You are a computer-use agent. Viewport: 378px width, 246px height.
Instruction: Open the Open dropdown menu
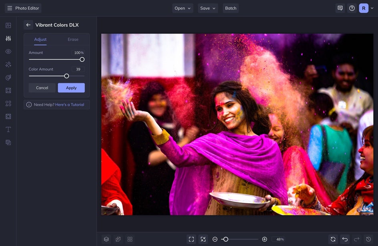[183, 8]
